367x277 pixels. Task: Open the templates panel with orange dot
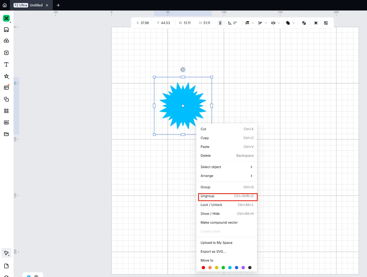pos(6,87)
